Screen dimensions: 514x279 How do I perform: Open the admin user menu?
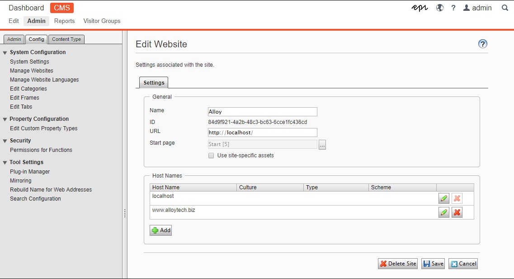pyautogui.click(x=477, y=8)
